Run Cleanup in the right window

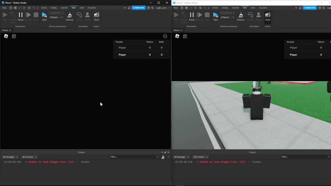tap(240, 16)
